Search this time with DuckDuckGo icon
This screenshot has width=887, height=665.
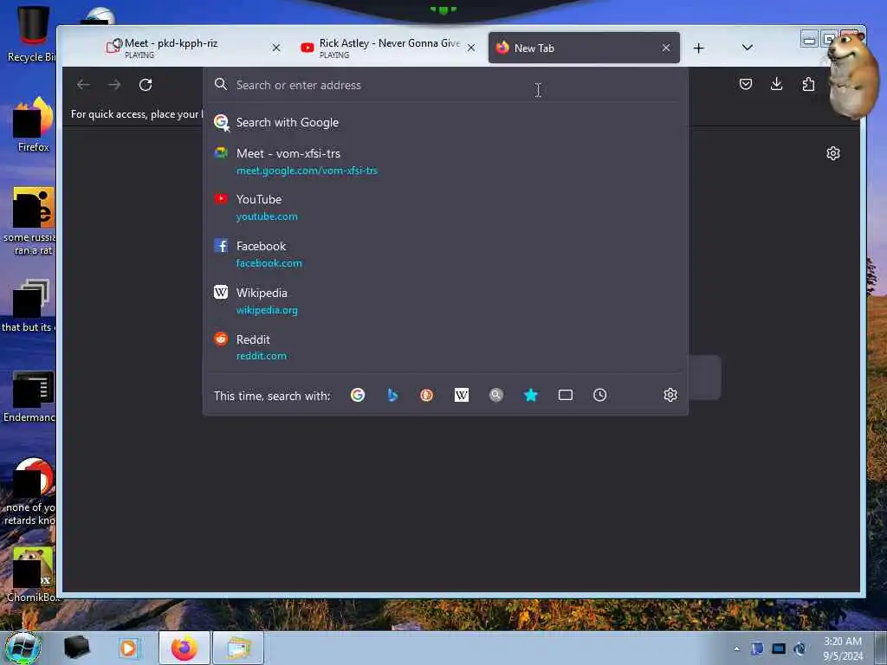tap(426, 395)
